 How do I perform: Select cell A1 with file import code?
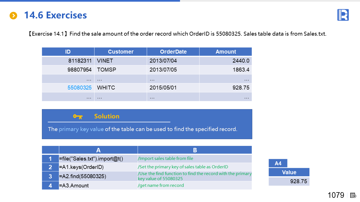tap(98, 159)
